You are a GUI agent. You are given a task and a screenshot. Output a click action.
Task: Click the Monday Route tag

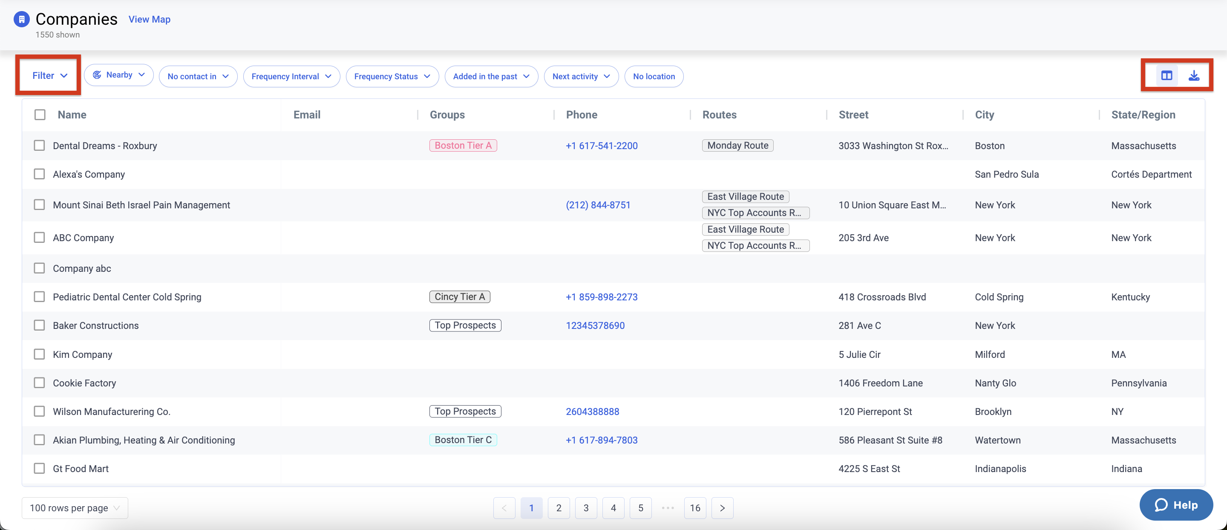tap(738, 145)
